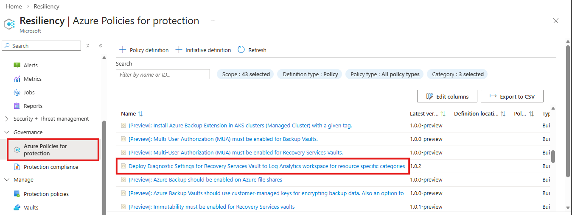
Task: Open Deploy Diagnostic Settings policy link
Action: click(266, 166)
